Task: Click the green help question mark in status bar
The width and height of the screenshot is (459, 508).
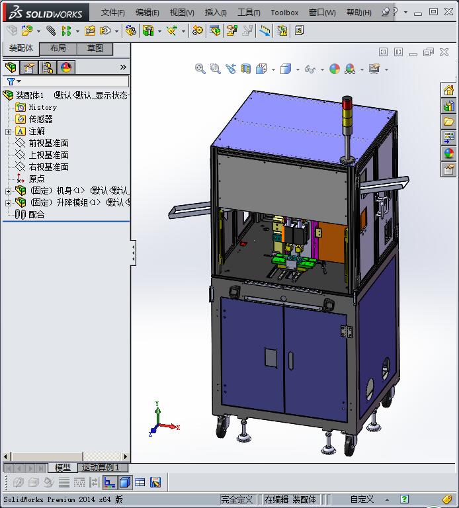Action: [x=404, y=499]
